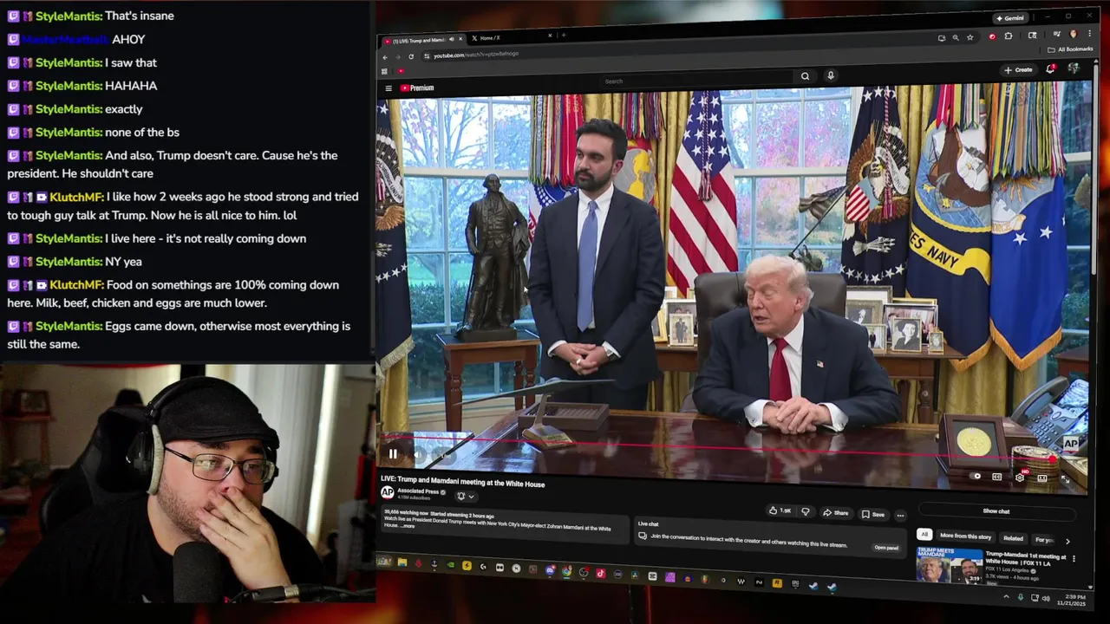This screenshot has height=624, width=1110.
Task: Go to the YouTube Premium home logo
Action: 416,88
